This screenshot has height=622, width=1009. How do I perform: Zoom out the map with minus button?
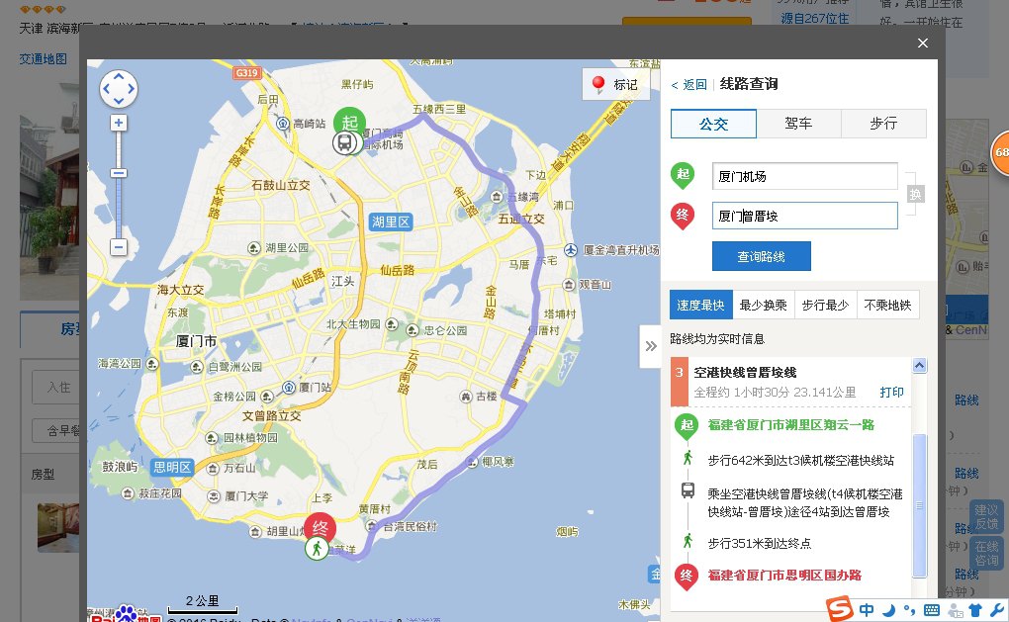[119, 246]
